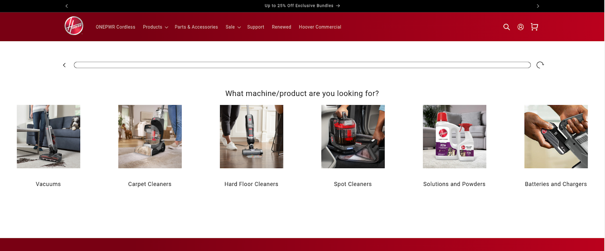Click next announcement arrow in top bar
The image size is (605, 251).
pos(538,6)
